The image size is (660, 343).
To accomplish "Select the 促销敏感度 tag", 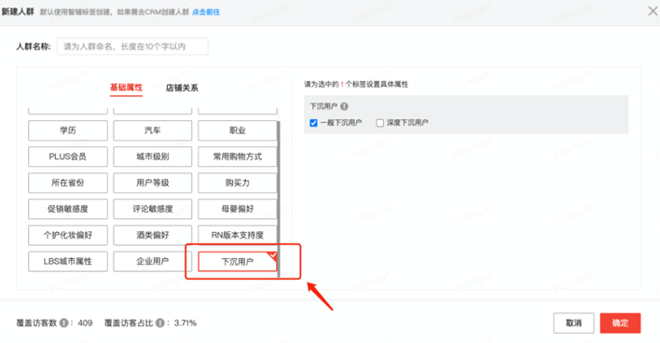I will click(x=68, y=209).
